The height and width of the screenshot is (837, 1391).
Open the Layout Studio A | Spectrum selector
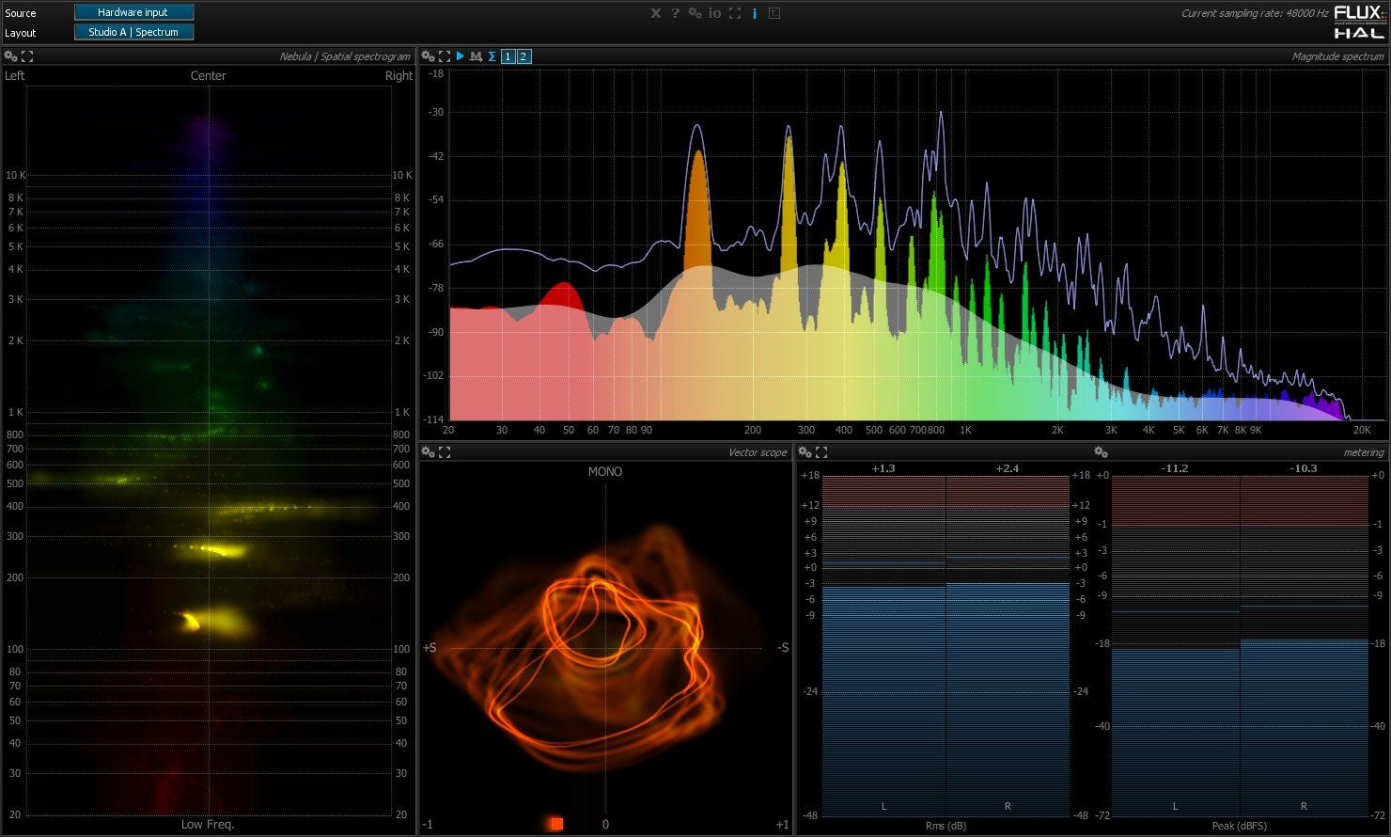click(133, 31)
